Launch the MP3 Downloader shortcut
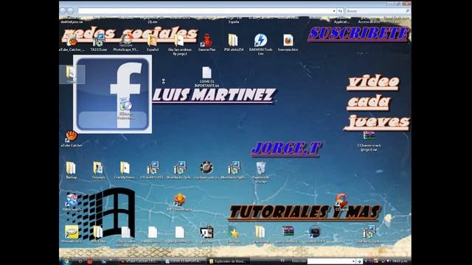 tap(180, 202)
